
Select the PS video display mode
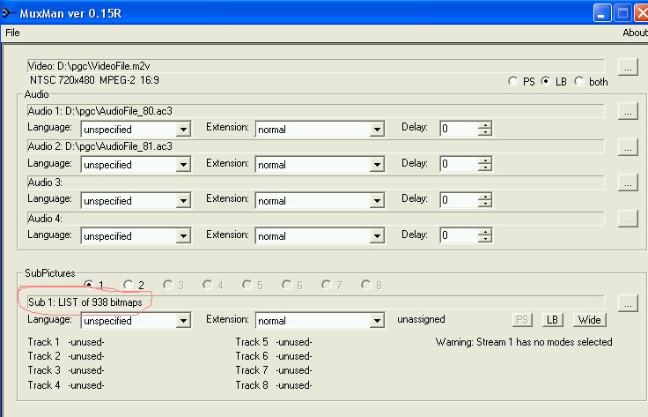pos(513,81)
